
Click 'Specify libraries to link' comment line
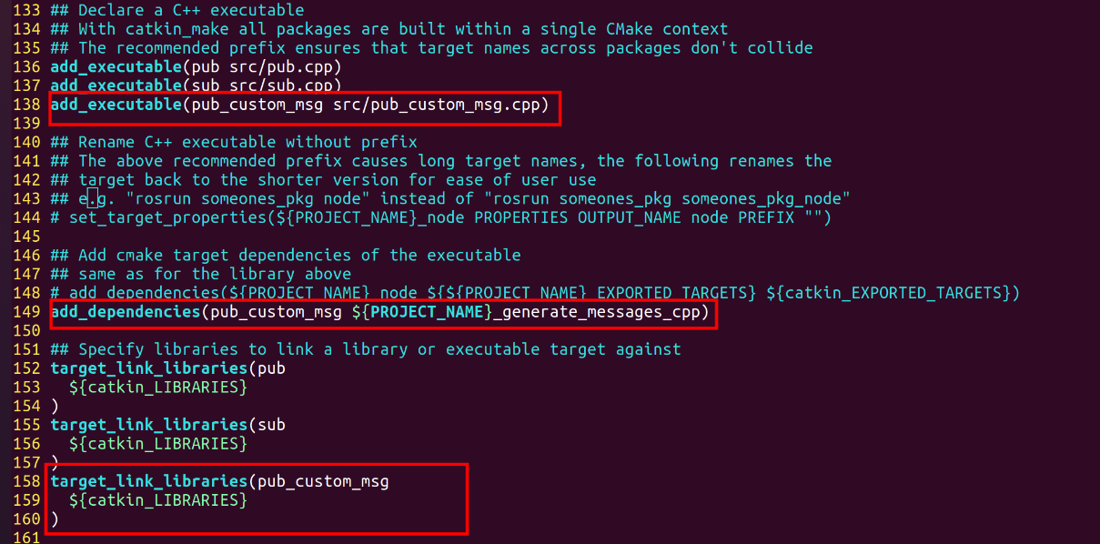(x=366, y=349)
